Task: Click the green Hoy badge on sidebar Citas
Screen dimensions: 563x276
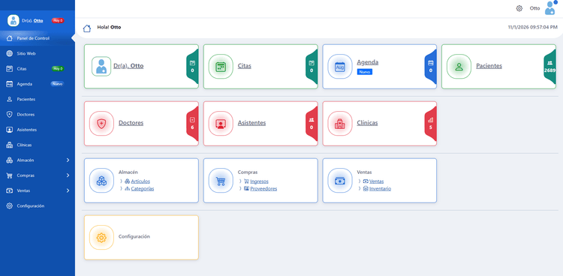Action: 58,68
